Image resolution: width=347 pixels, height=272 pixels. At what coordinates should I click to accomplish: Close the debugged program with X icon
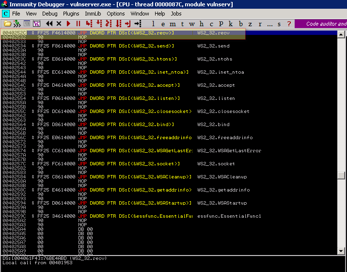(59, 24)
